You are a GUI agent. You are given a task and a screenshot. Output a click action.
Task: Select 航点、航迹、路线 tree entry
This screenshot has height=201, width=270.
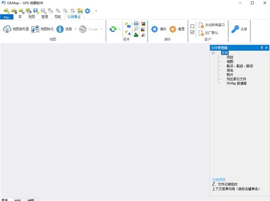(x=240, y=66)
